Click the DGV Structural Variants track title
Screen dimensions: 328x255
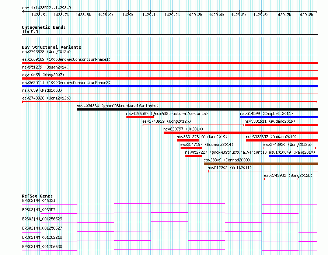click(x=52, y=47)
